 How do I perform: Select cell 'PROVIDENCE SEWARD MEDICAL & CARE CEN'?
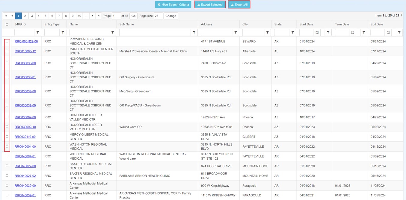[x=91, y=41]
